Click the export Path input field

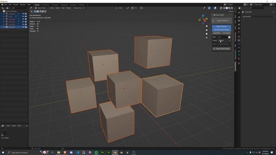click(223, 37)
